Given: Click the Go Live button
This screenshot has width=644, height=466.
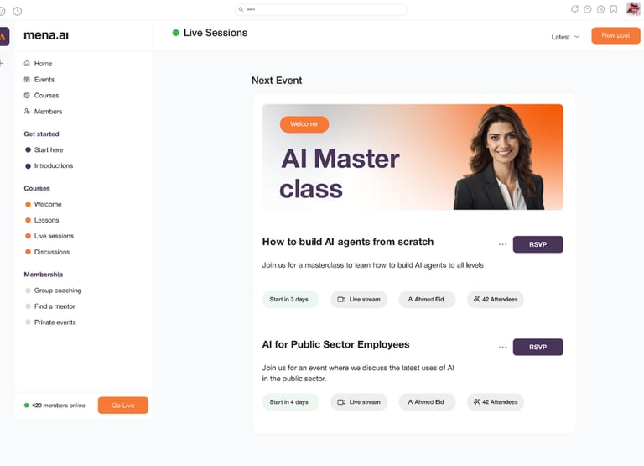Looking at the screenshot, I should point(122,406).
